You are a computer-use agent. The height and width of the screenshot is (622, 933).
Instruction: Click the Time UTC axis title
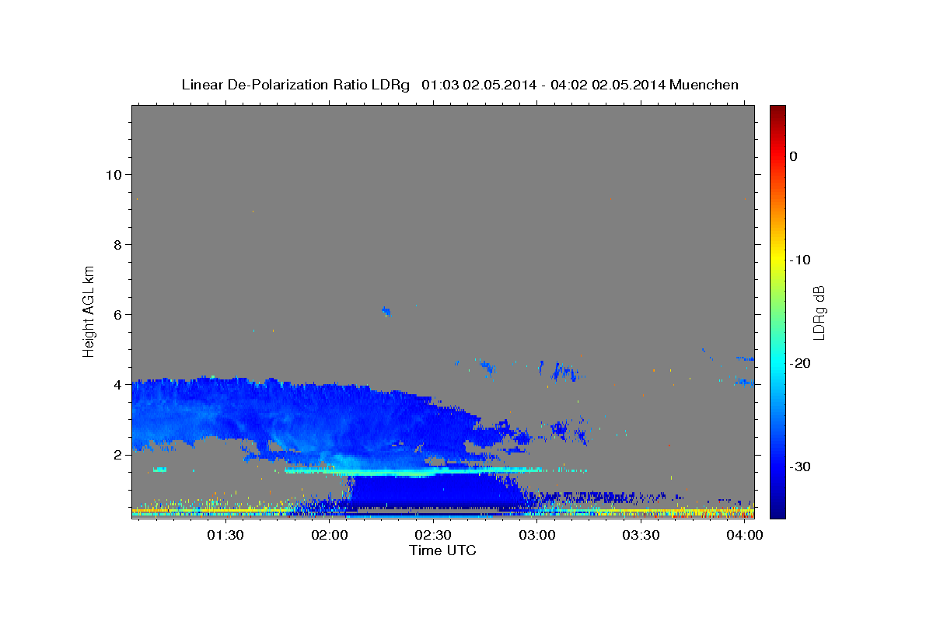[x=442, y=550]
